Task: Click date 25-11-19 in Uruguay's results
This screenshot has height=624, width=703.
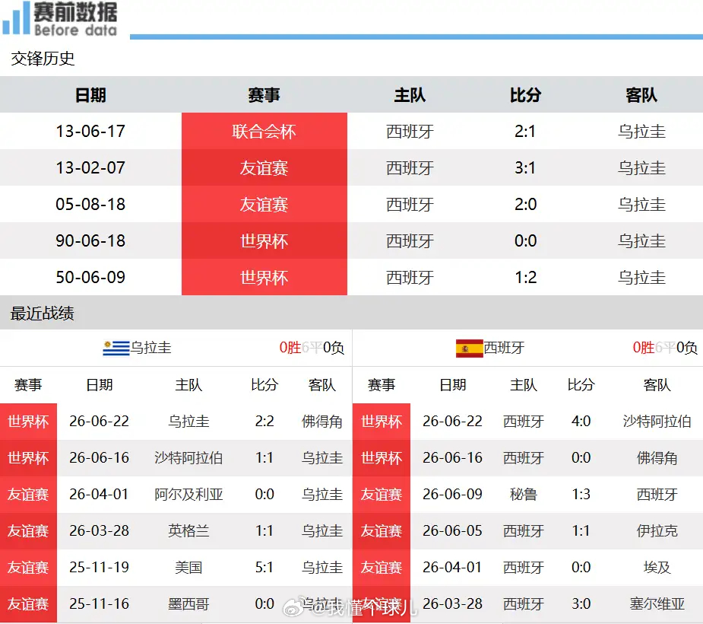Action: click(x=99, y=568)
